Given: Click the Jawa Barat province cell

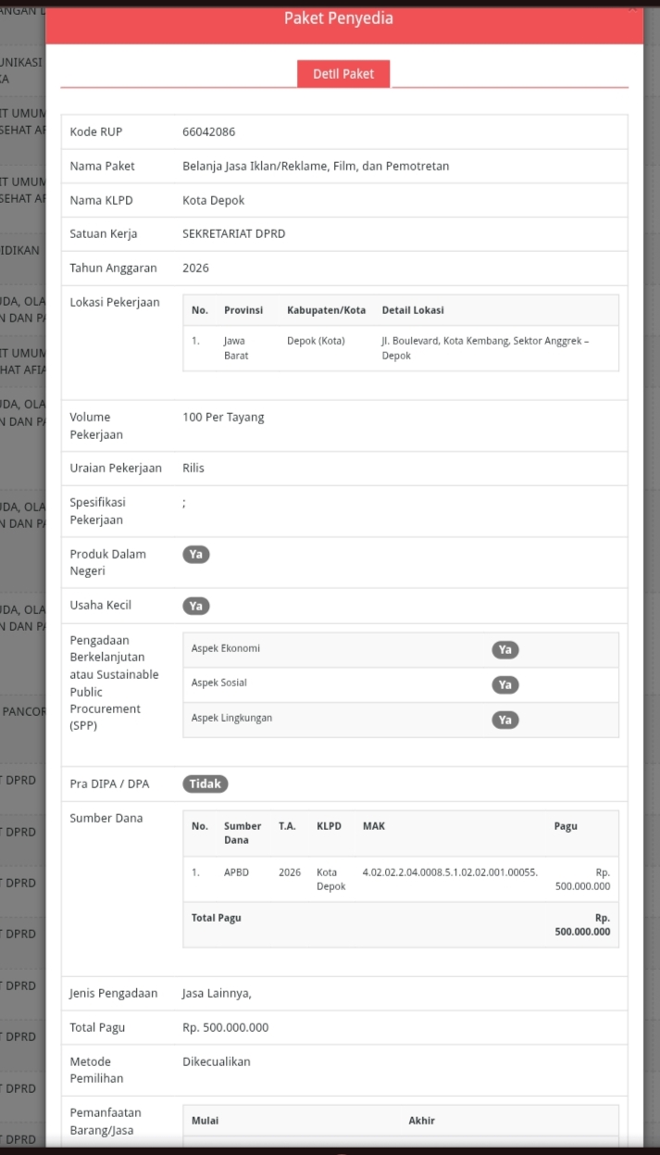Looking at the screenshot, I should click(x=236, y=348).
